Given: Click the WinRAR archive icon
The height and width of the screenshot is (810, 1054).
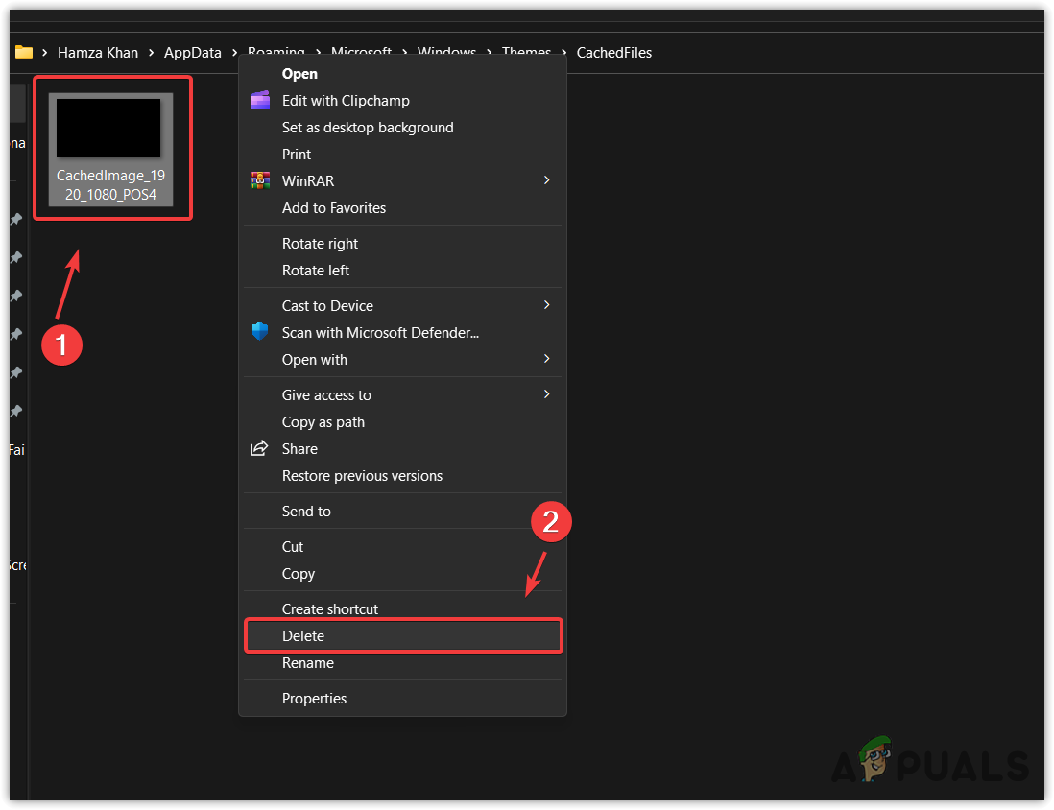Looking at the screenshot, I should (259, 180).
